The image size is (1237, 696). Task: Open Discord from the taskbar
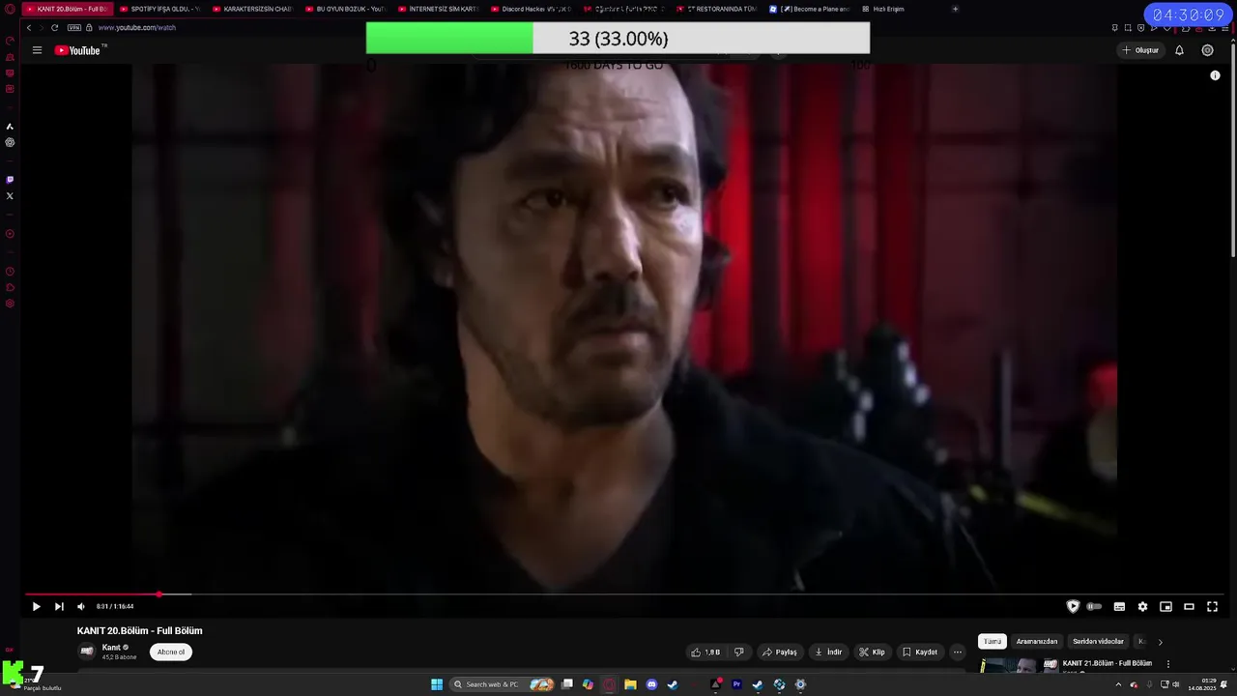tap(651, 684)
